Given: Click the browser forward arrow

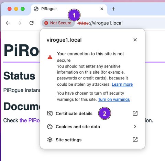Looking at the screenshot, I should click(20, 23).
